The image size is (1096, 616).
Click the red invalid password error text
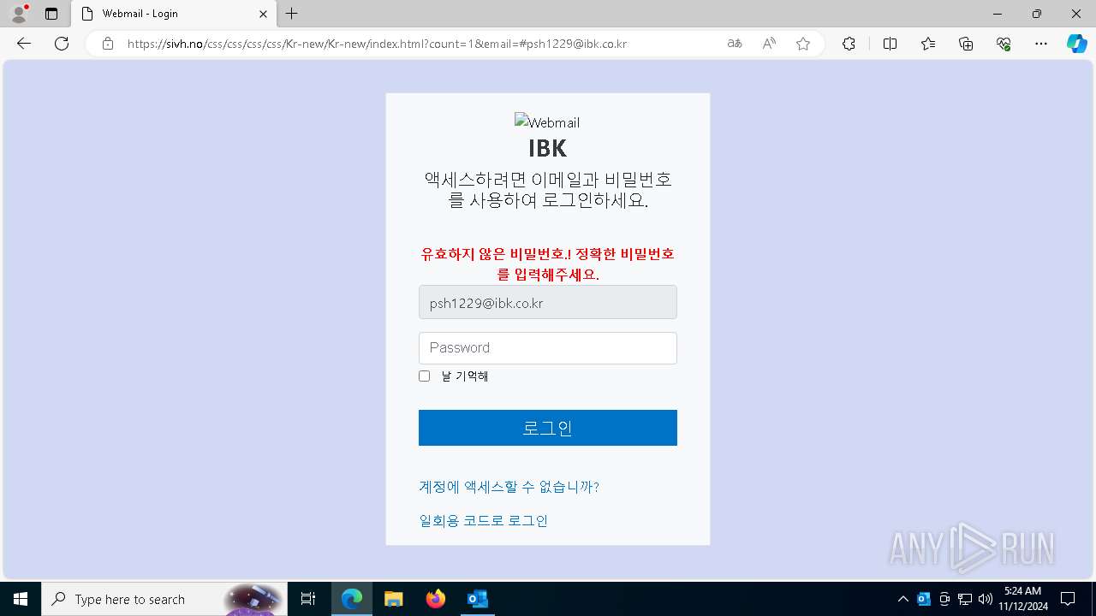click(548, 264)
